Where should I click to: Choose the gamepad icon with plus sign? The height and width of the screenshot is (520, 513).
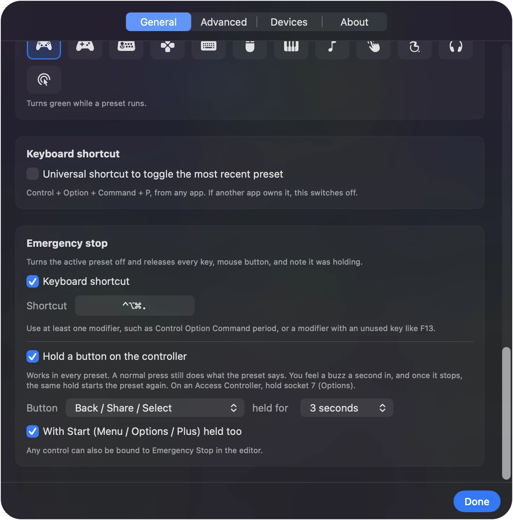pyautogui.click(x=85, y=49)
